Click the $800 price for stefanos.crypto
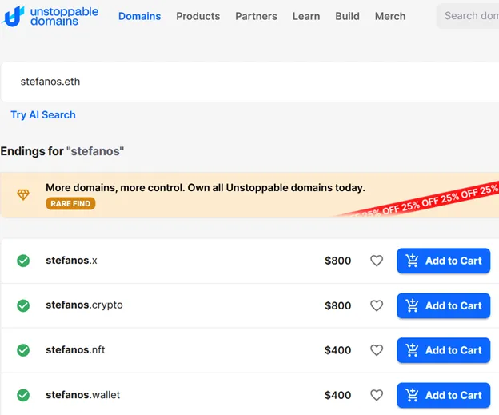This screenshot has width=499, height=415. click(x=337, y=305)
